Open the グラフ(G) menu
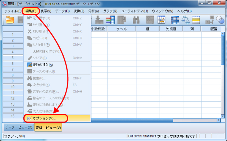Screen dimensions: 227x141 110,11
